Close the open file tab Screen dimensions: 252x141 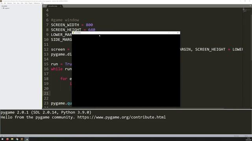pyautogui.click(x=61, y=6)
